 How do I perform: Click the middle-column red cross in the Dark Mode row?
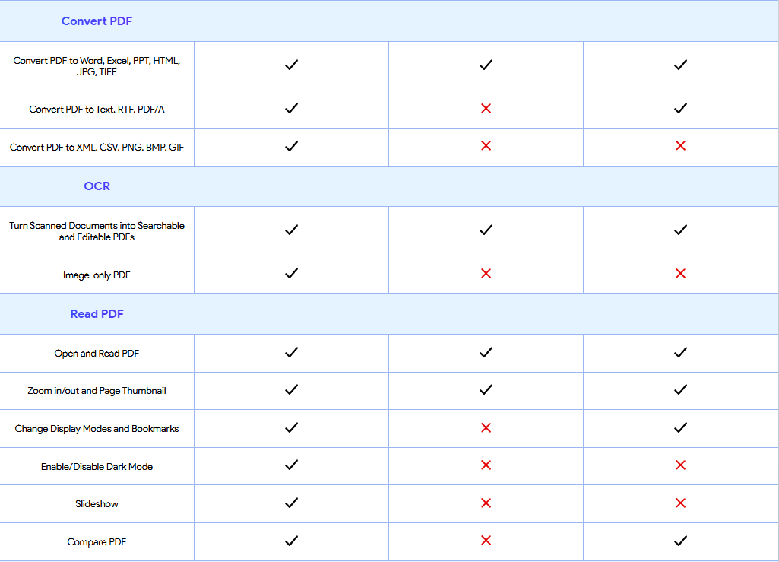[486, 465]
